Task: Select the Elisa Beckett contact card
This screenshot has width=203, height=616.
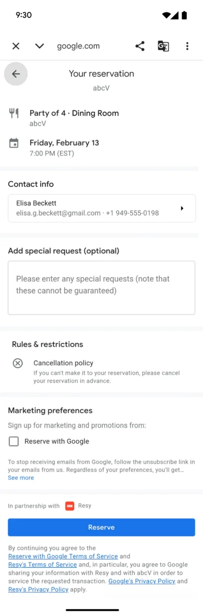Action: [x=102, y=208]
